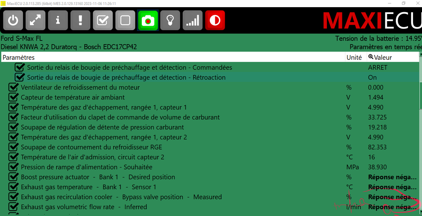Click Tension de la batterie reading

[378, 38]
